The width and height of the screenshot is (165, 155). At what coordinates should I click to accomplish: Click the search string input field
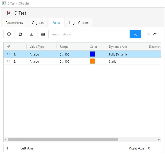point(89,34)
